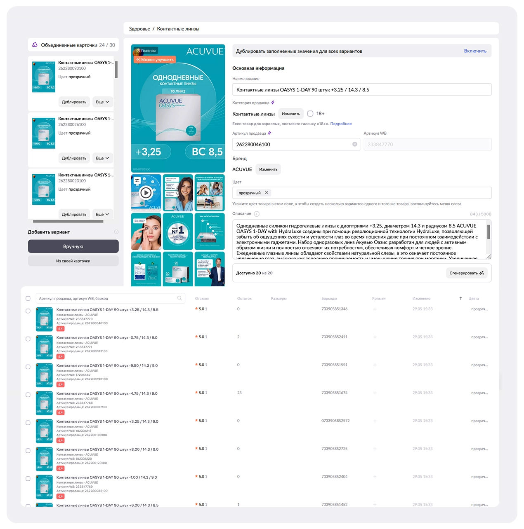Image resolution: width=524 pixels, height=529 pixels.
Task: Click the Главная badge on the main photo
Action: (x=146, y=51)
